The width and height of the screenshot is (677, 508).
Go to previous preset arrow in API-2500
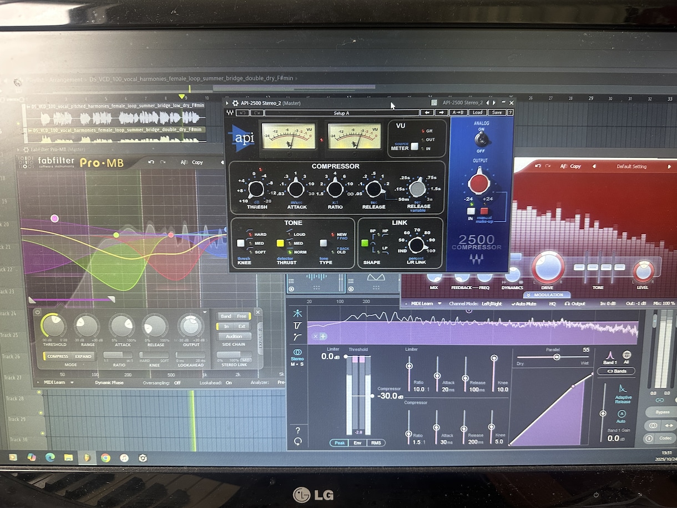pos(427,113)
